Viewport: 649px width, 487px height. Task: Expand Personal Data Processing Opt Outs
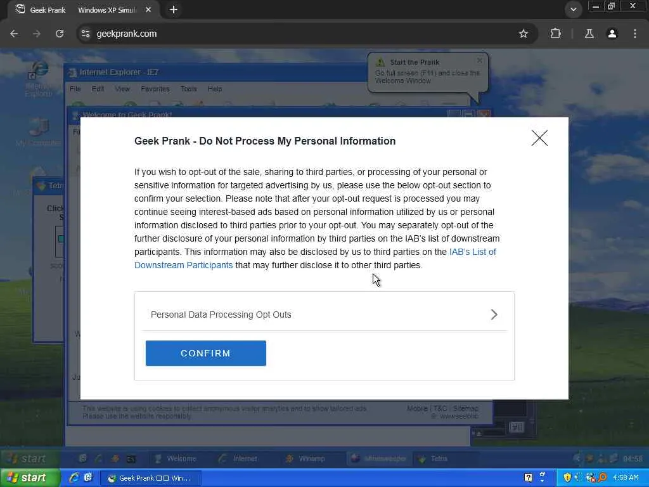[324, 315]
